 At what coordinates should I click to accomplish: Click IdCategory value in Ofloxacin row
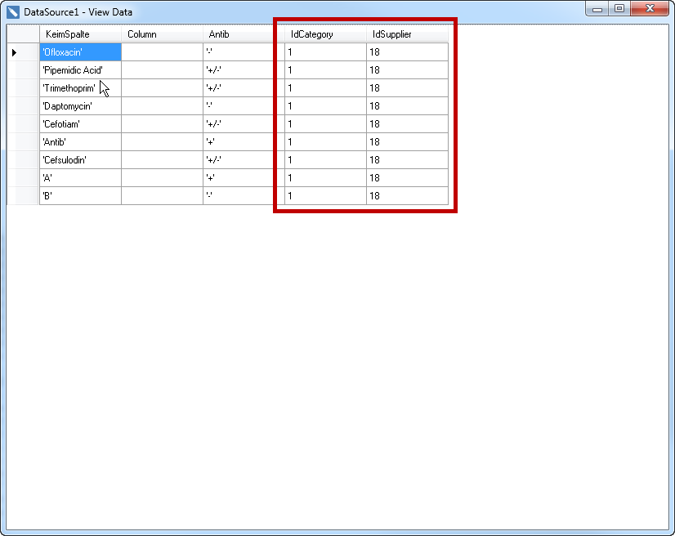click(x=326, y=52)
